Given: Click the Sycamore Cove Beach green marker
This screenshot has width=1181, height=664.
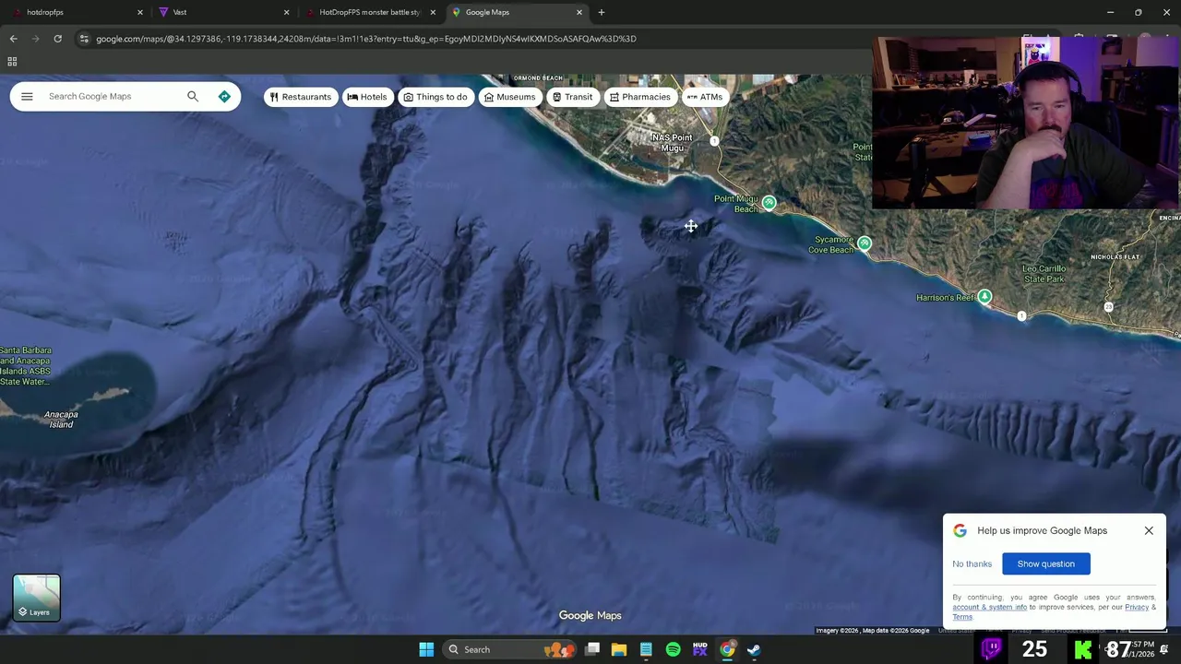Looking at the screenshot, I should pyautogui.click(x=864, y=243).
